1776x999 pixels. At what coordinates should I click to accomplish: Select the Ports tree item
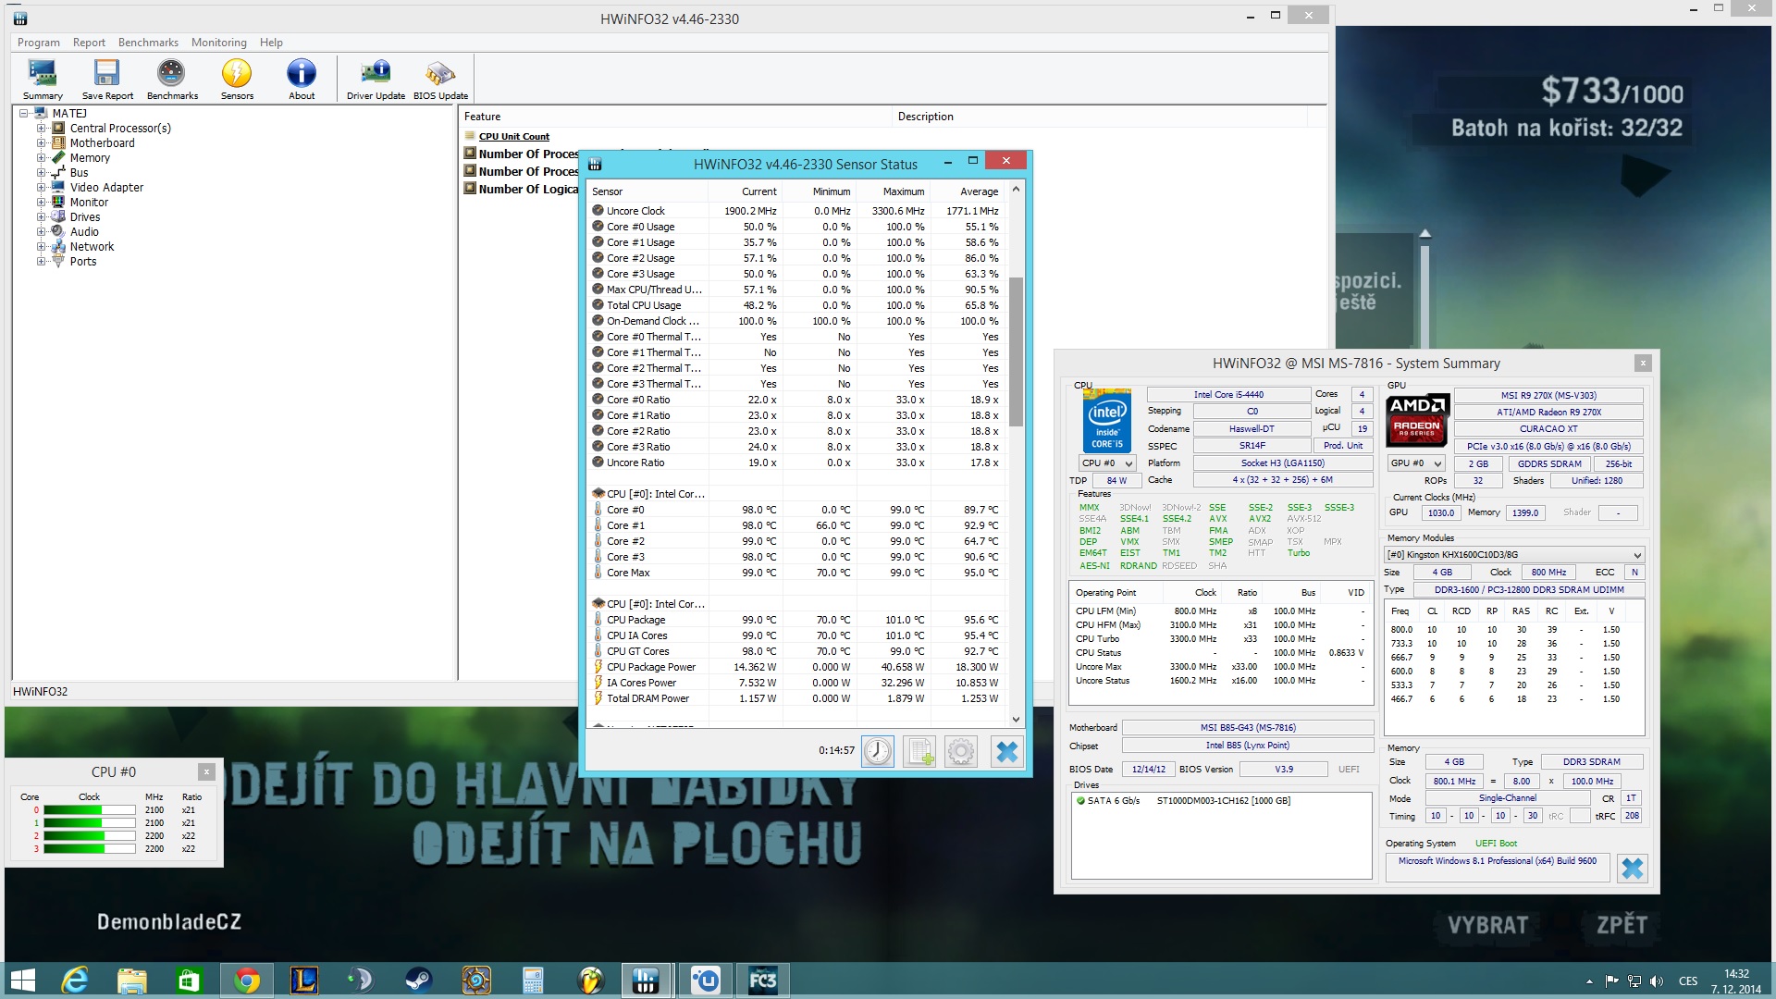(x=83, y=262)
